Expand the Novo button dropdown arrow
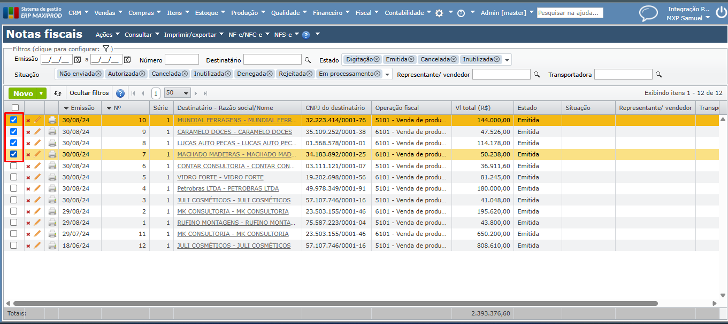 click(x=41, y=93)
